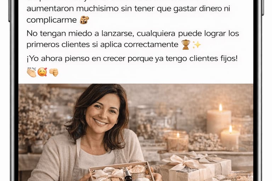The height and width of the screenshot is (181, 272).
Task: Click the phone's left side volume button
Action: point(9,11)
